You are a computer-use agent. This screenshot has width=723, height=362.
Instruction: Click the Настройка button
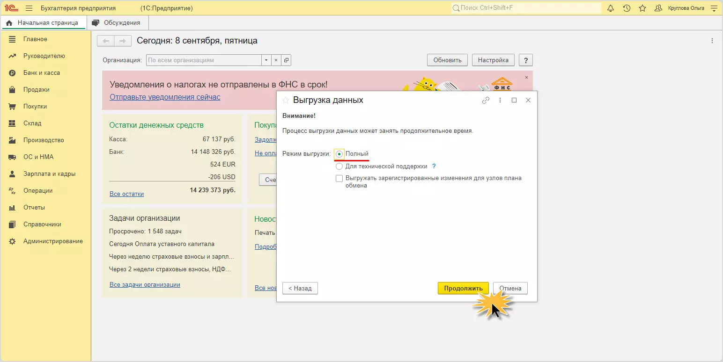493,60
